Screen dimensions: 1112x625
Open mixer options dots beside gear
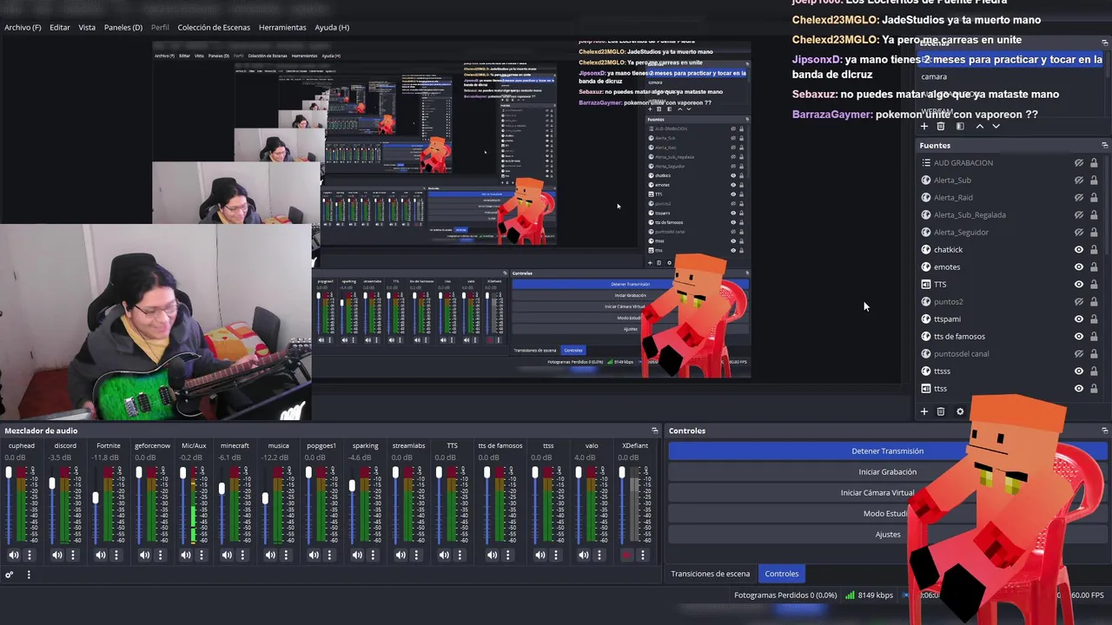tap(29, 575)
